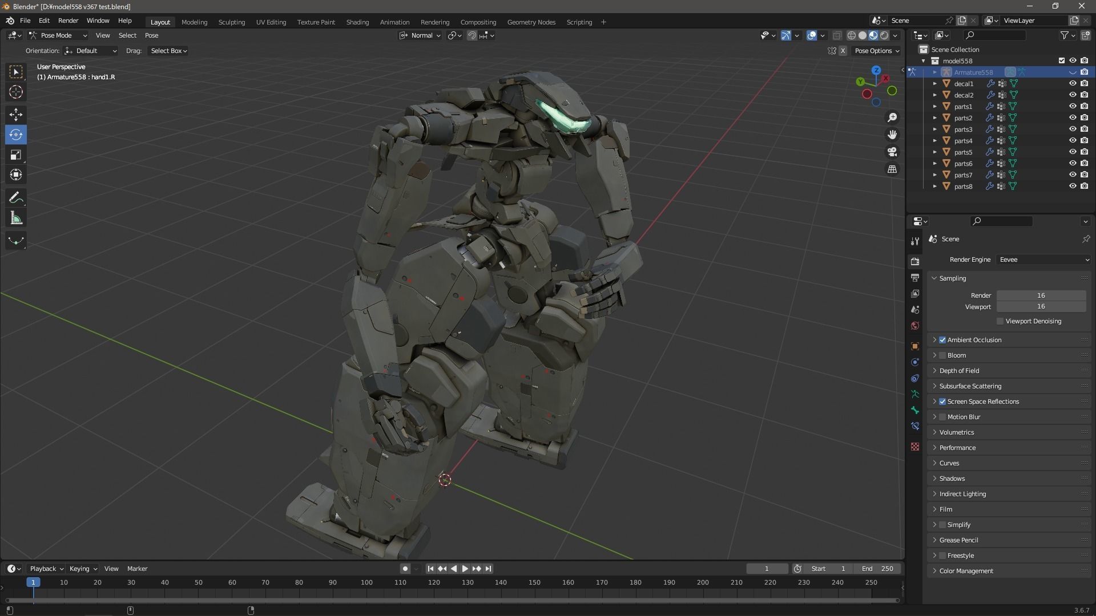Open the Orientation Default dropdown
Screen dimensions: 1096x616
91,51
